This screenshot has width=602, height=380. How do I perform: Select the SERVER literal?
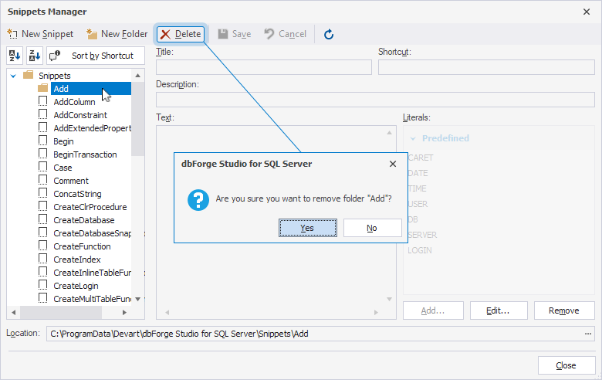pos(422,235)
